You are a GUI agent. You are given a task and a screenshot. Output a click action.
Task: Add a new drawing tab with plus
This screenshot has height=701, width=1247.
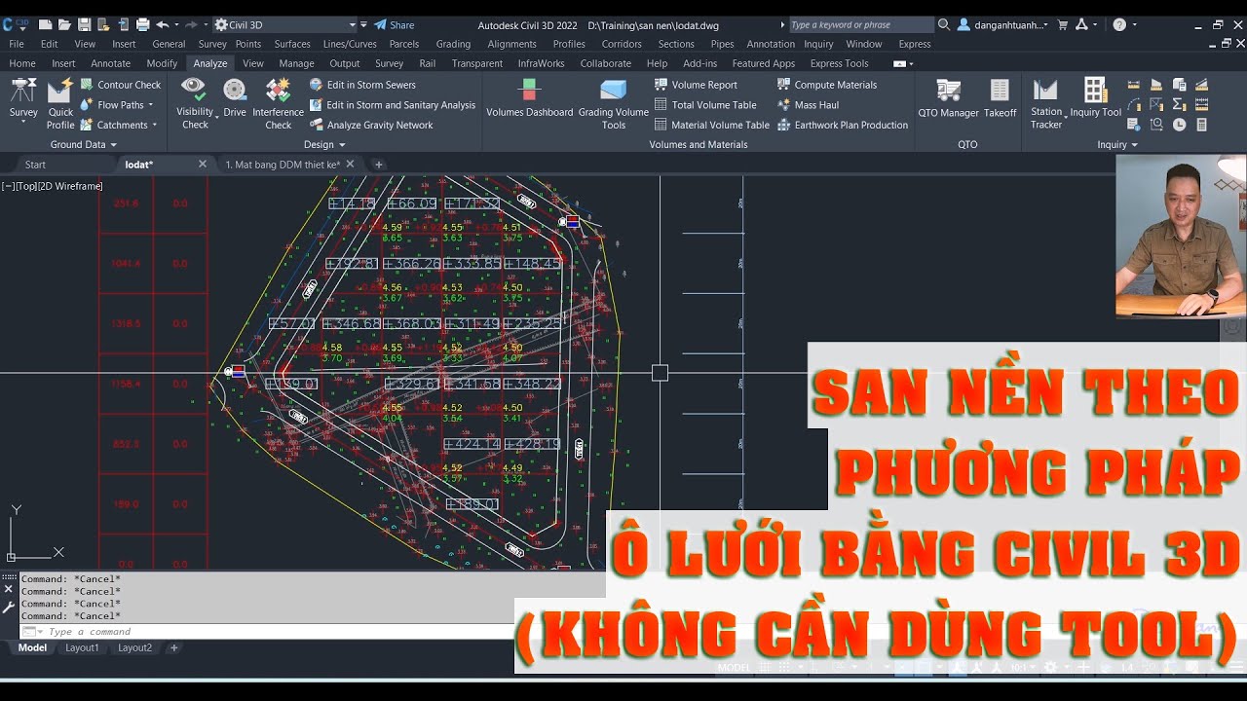coord(379,165)
